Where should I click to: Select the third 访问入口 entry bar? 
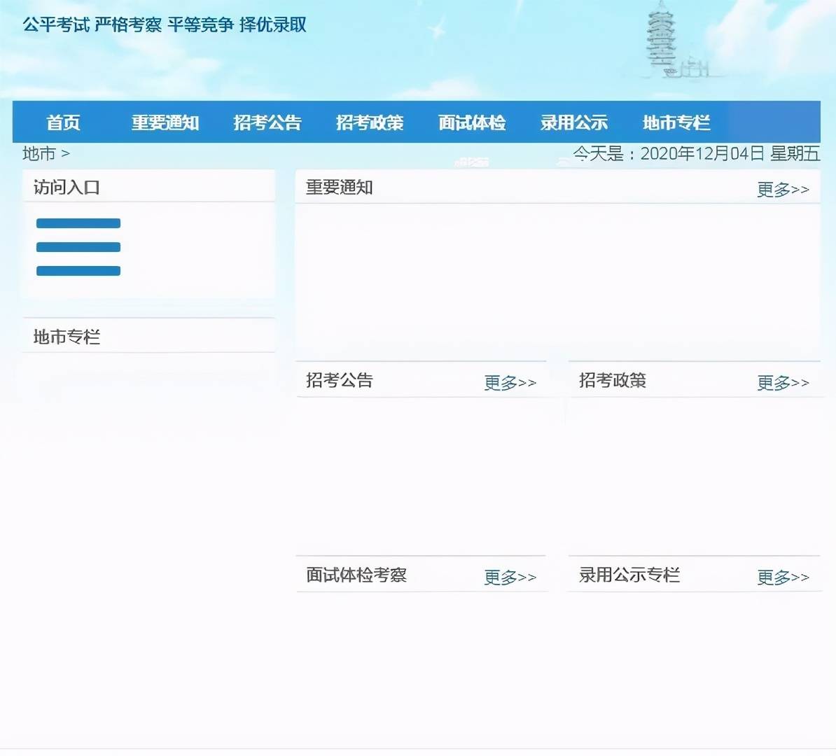click(x=78, y=270)
